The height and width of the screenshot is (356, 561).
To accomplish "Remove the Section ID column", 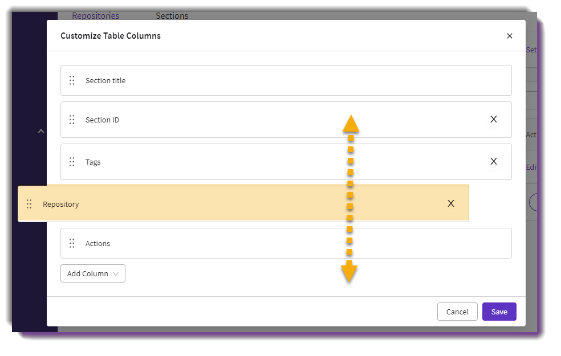I will 494,120.
